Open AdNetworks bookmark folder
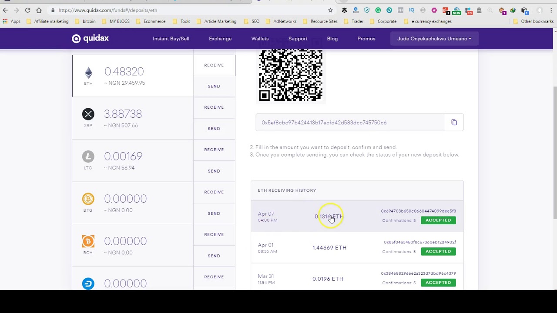 pos(281,21)
